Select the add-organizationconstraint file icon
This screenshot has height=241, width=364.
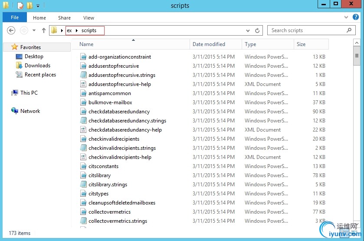pos(83,57)
